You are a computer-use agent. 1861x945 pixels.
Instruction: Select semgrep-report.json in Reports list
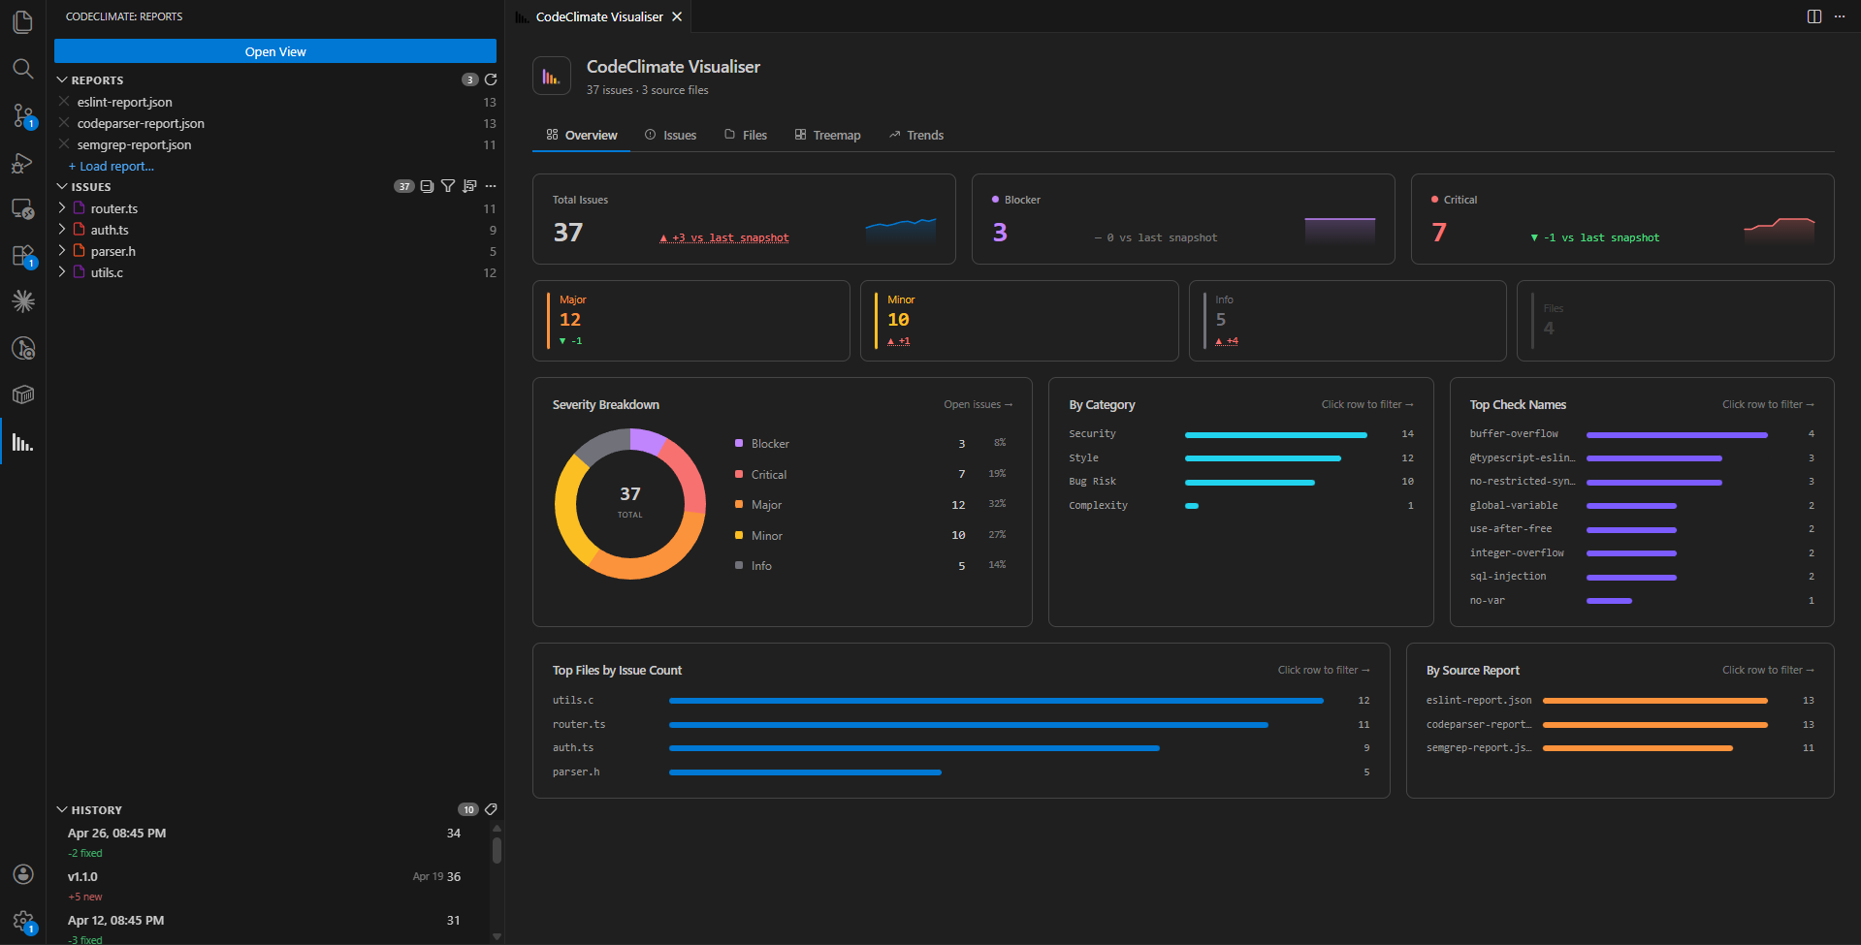click(x=275, y=144)
